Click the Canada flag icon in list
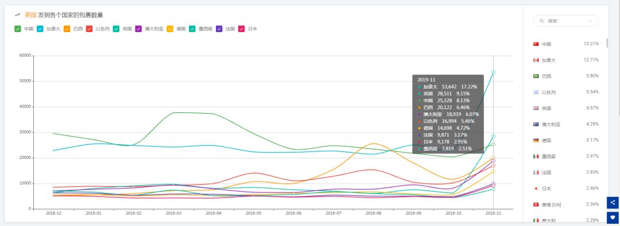This screenshot has height=226, width=620. [536, 60]
